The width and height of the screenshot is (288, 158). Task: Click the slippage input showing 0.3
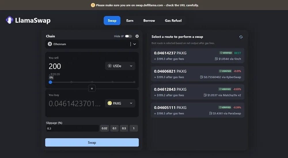pyautogui.click(x=72, y=128)
